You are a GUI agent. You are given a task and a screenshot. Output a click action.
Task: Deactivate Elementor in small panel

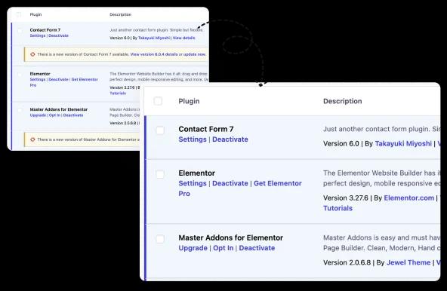click(x=58, y=79)
